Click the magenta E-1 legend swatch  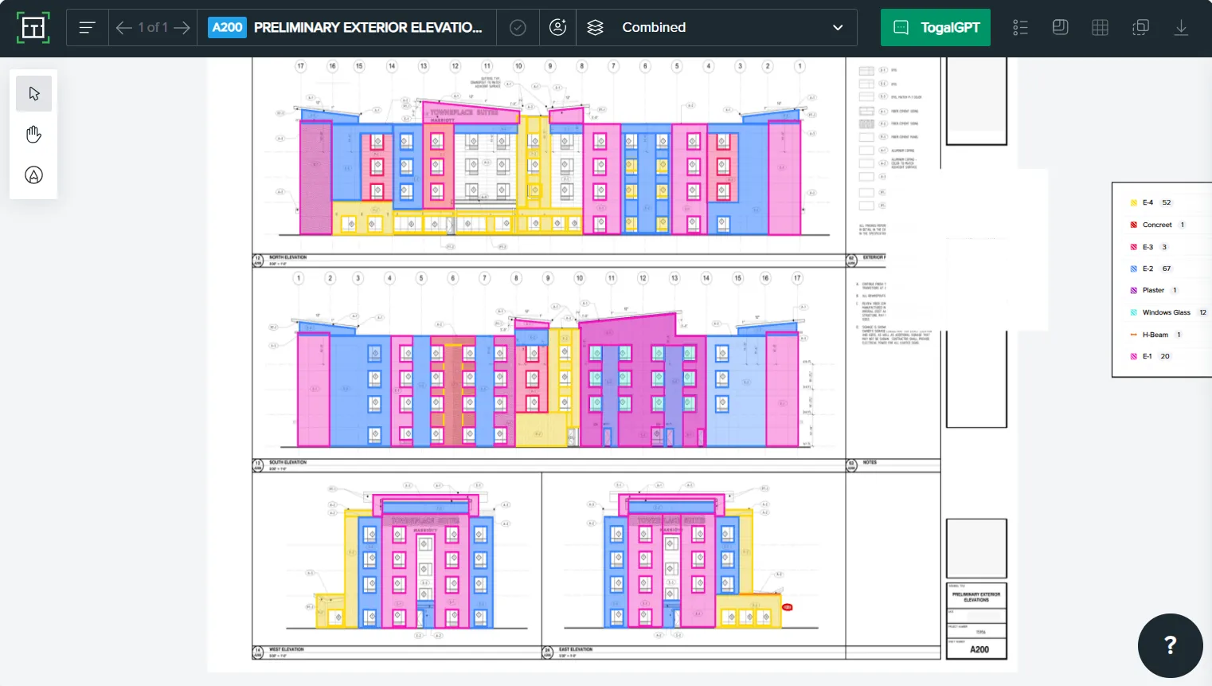coord(1133,357)
